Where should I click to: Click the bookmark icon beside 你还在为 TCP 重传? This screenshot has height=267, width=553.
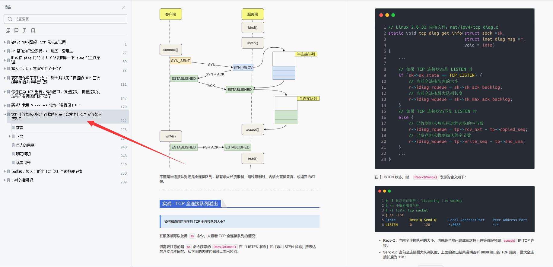click(x=8, y=92)
